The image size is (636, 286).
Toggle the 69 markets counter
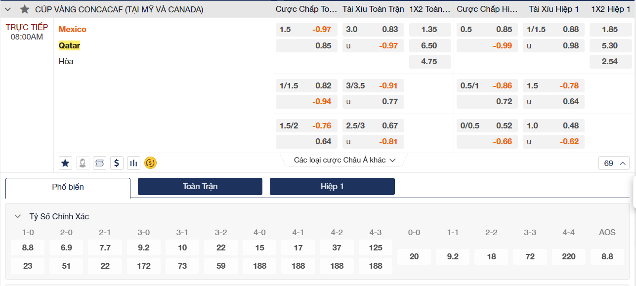[614, 163]
